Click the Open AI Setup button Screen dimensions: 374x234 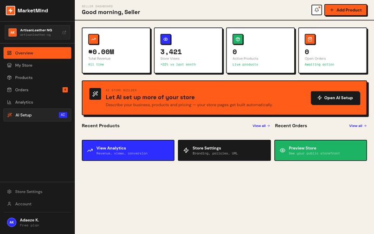coord(335,97)
